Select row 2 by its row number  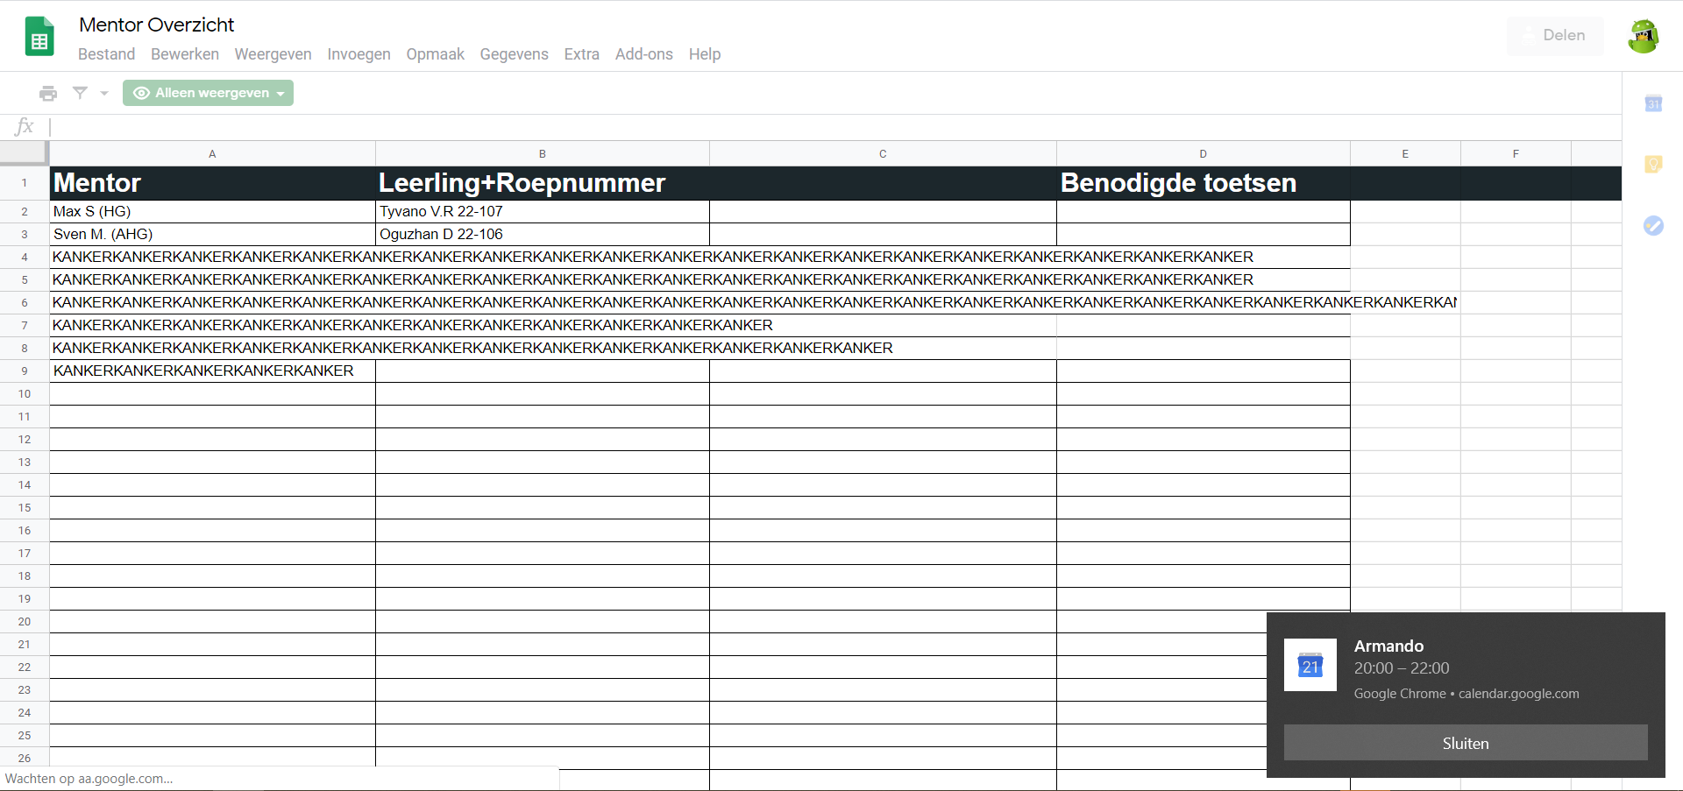pos(25,212)
